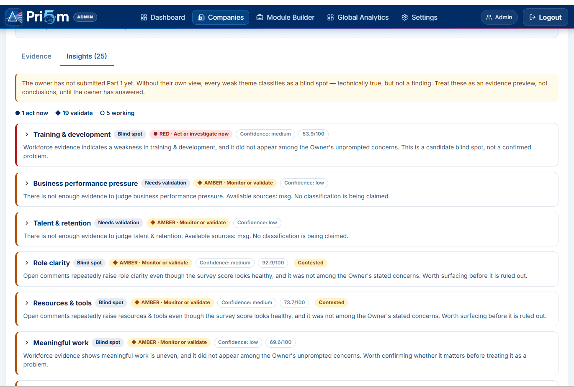Open the Companies navigation item
This screenshot has height=387, width=574.
tap(221, 17)
